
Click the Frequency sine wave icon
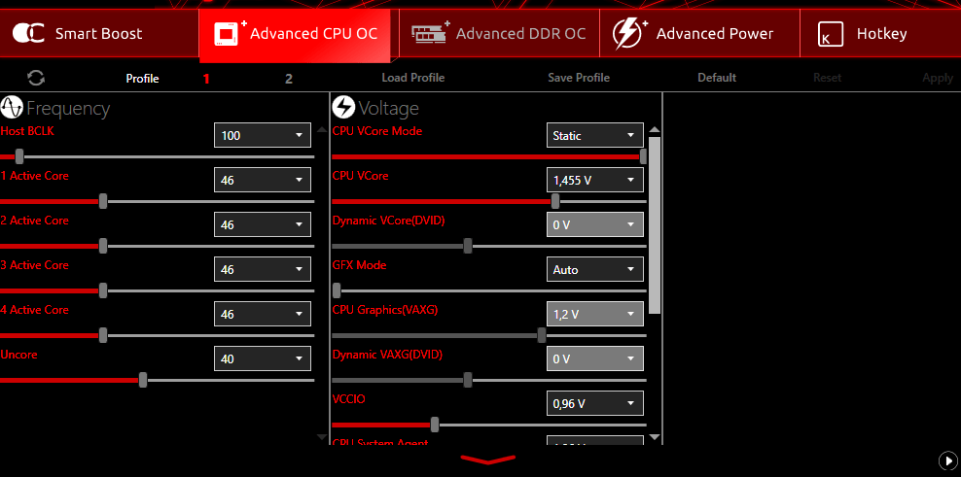(12, 108)
